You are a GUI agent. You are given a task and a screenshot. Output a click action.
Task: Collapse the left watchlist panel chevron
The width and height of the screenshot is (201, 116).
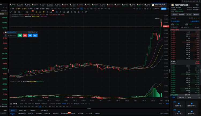[3, 8]
